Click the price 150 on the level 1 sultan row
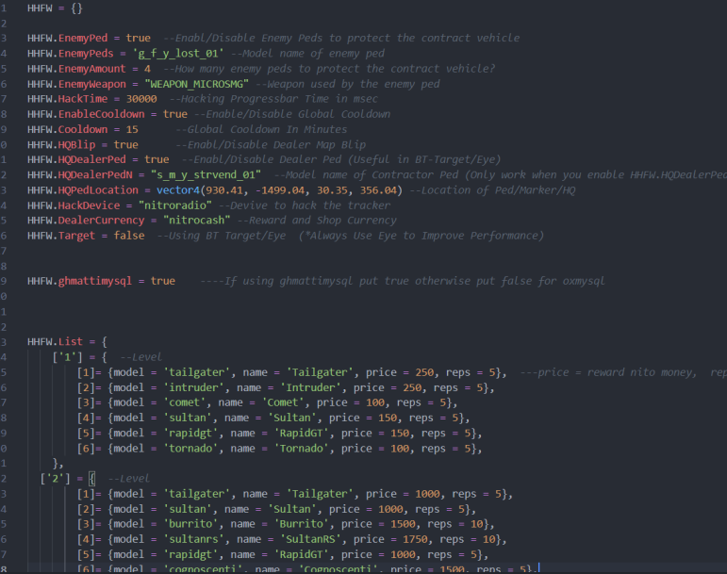The width and height of the screenshot is (727, 574). 388,418
